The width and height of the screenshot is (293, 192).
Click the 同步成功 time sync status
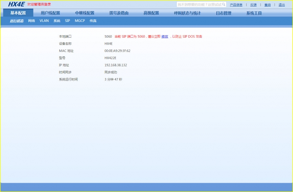tap(111, 72)
